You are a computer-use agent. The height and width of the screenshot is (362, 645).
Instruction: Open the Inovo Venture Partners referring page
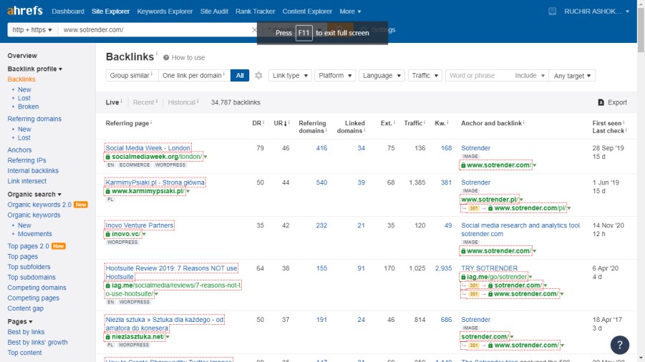pyautogui.click(x=140, y=225)
